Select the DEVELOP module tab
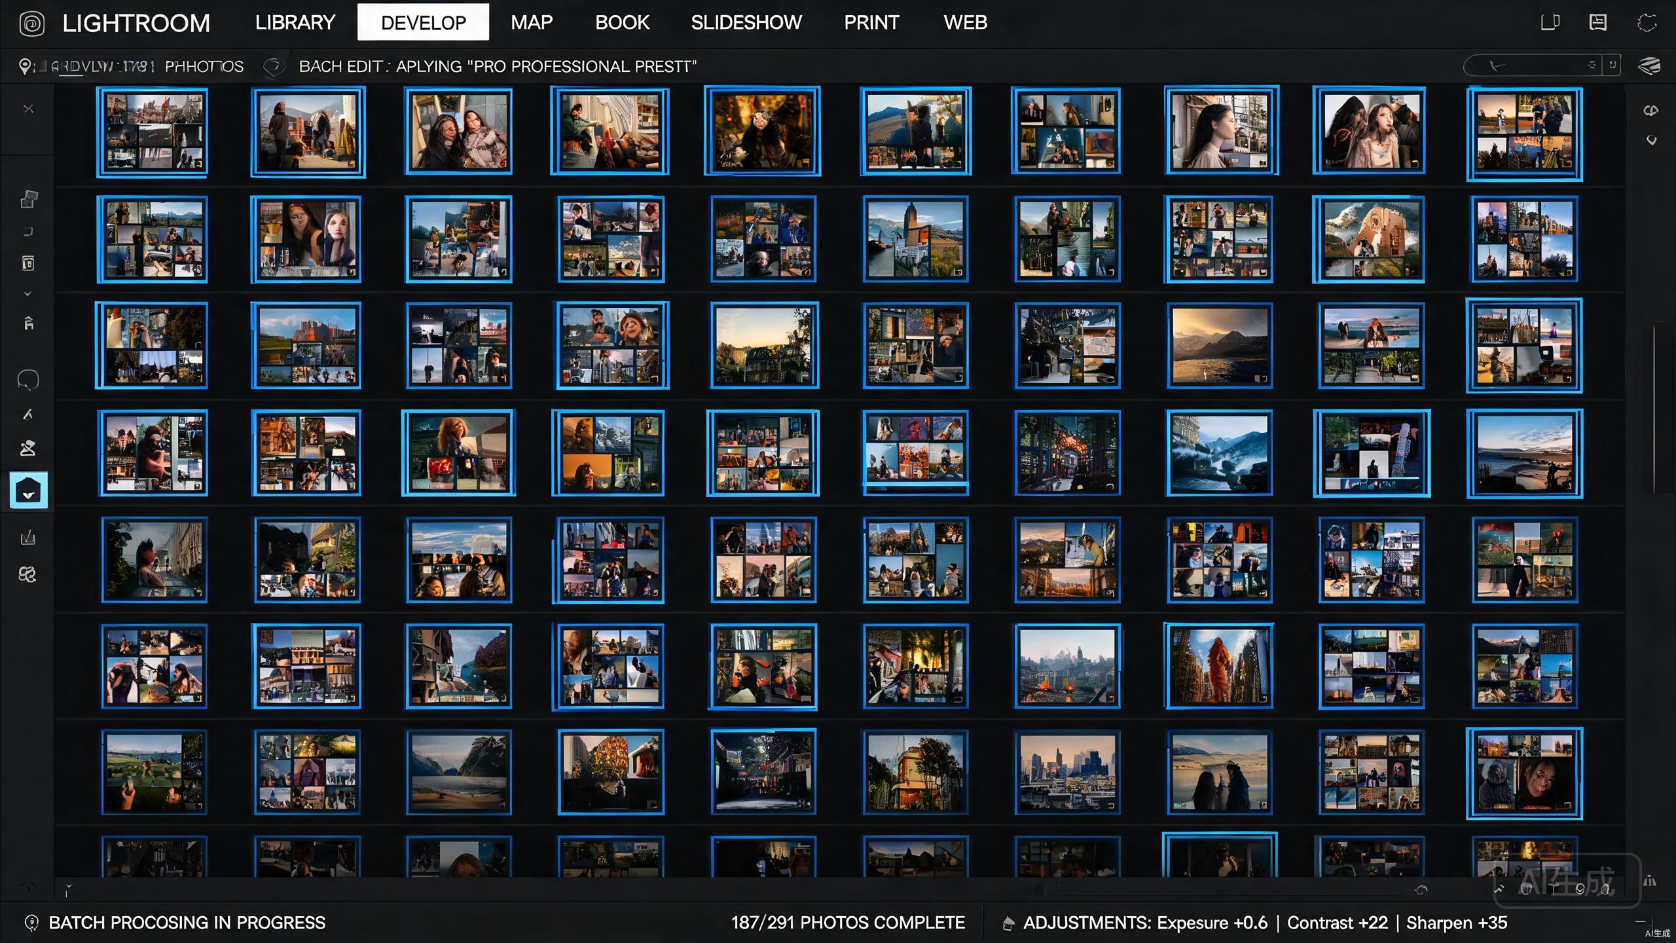 423,22
